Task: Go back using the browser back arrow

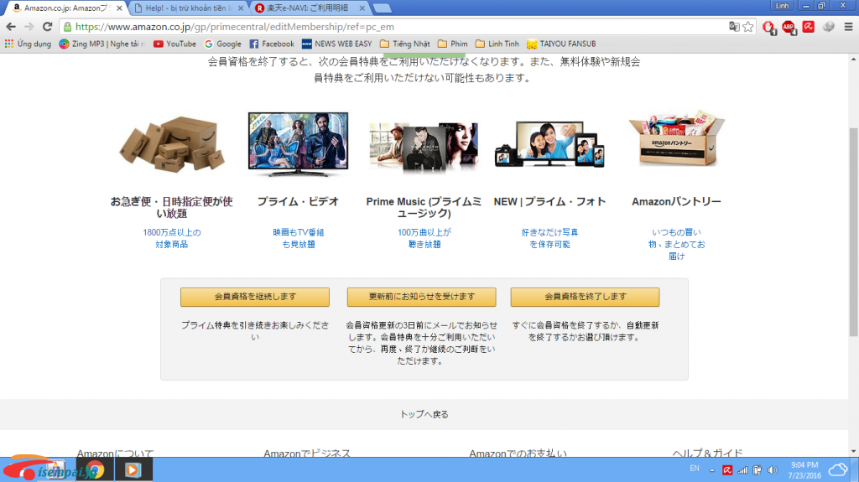Action: (x=11, y=27)
